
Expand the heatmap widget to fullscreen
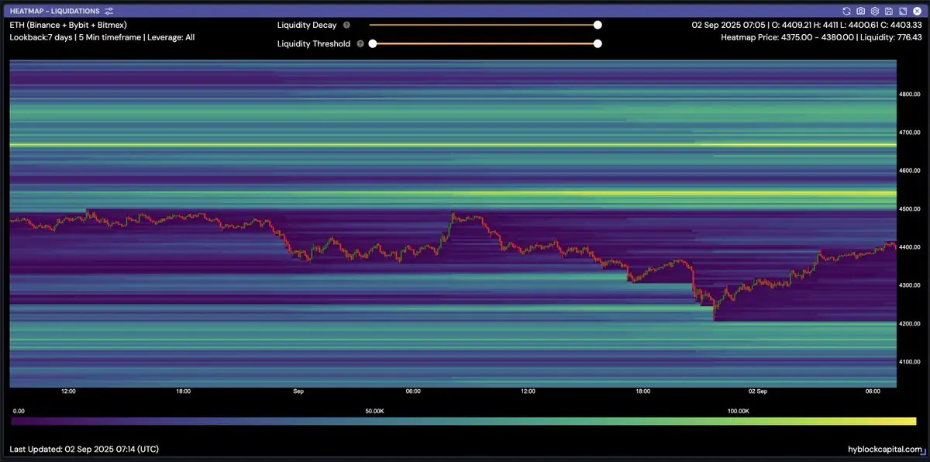pos(903,11)
